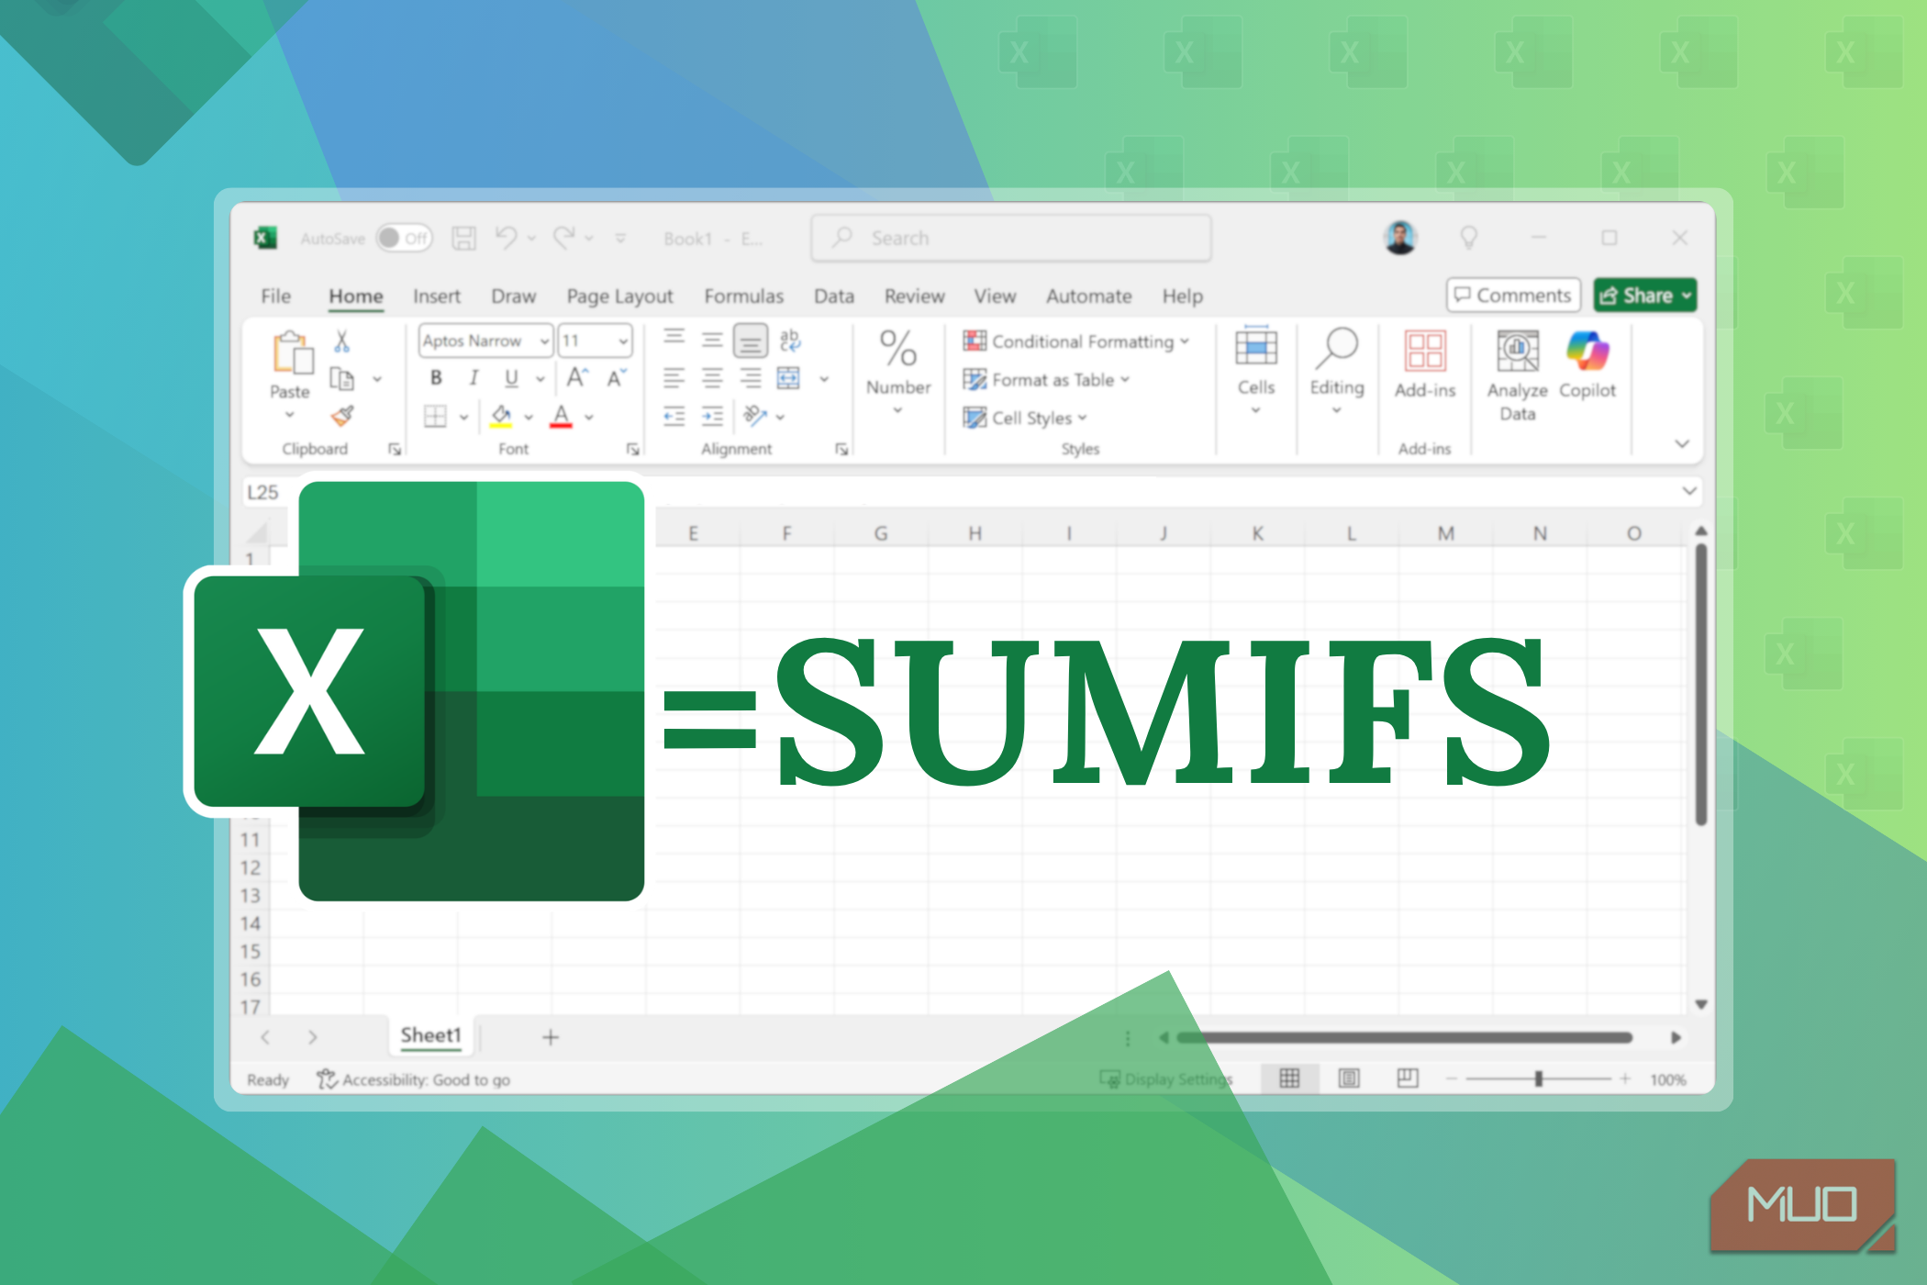The height and width of the screenshot is (1285, 1927).
Task: Open Clipboard dialog launcher
Action: [x=395, y=449]
